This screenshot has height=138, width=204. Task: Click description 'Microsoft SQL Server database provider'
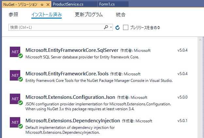pyautogui.click(x=82, y=57)
